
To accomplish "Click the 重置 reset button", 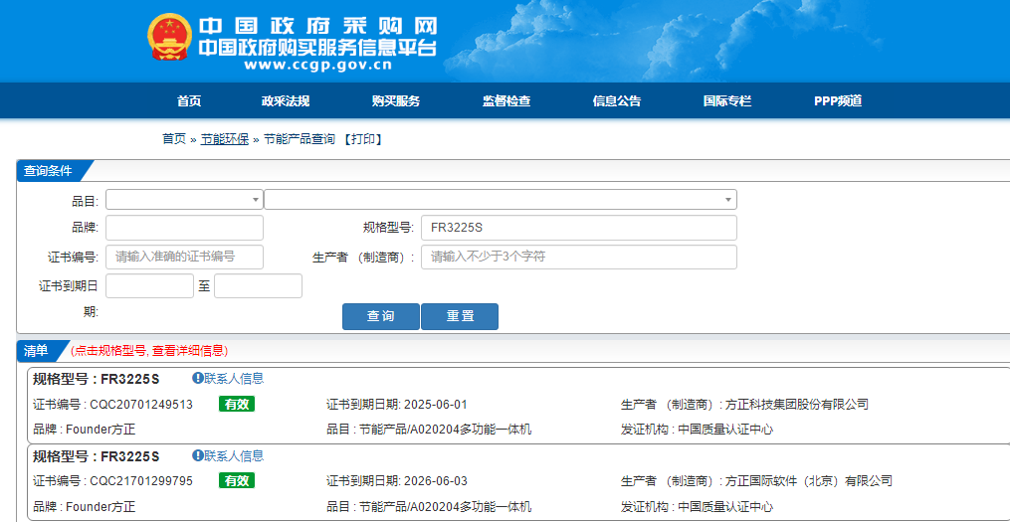I will point(460,316).
